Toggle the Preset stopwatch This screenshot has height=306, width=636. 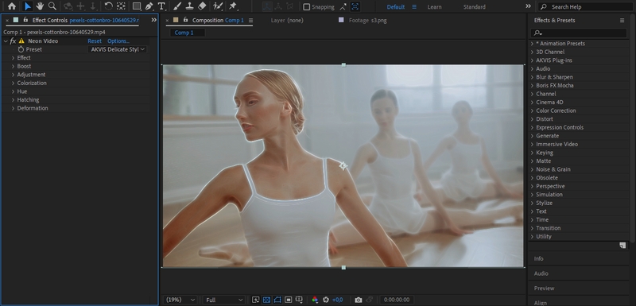21,49
